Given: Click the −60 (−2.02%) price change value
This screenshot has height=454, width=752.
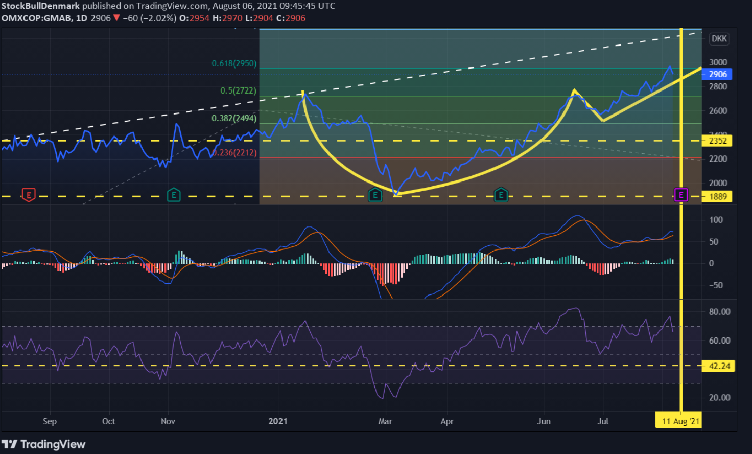Looking at the screenshot, I should click(x=150, y=18).
